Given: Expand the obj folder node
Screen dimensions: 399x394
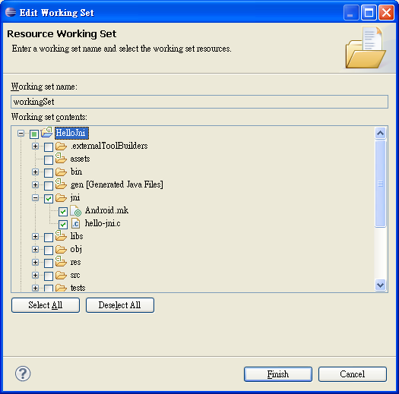Looking at the screenshot, I should pos(36,249).
